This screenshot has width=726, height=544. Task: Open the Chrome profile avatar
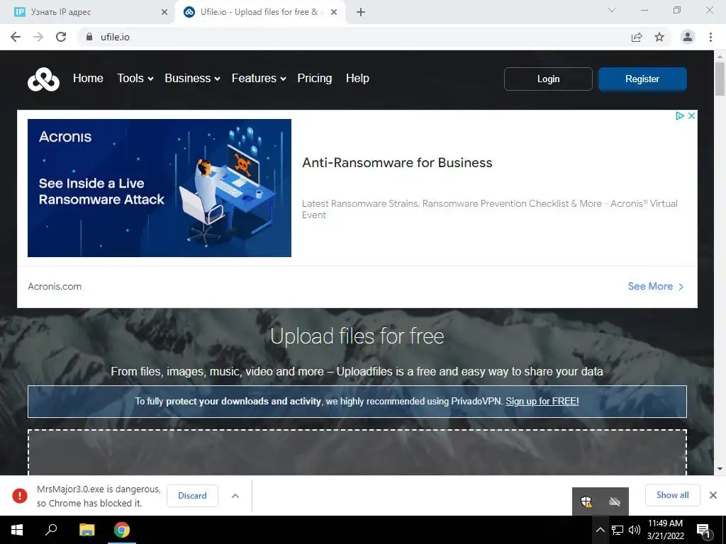tap(688, 37)
